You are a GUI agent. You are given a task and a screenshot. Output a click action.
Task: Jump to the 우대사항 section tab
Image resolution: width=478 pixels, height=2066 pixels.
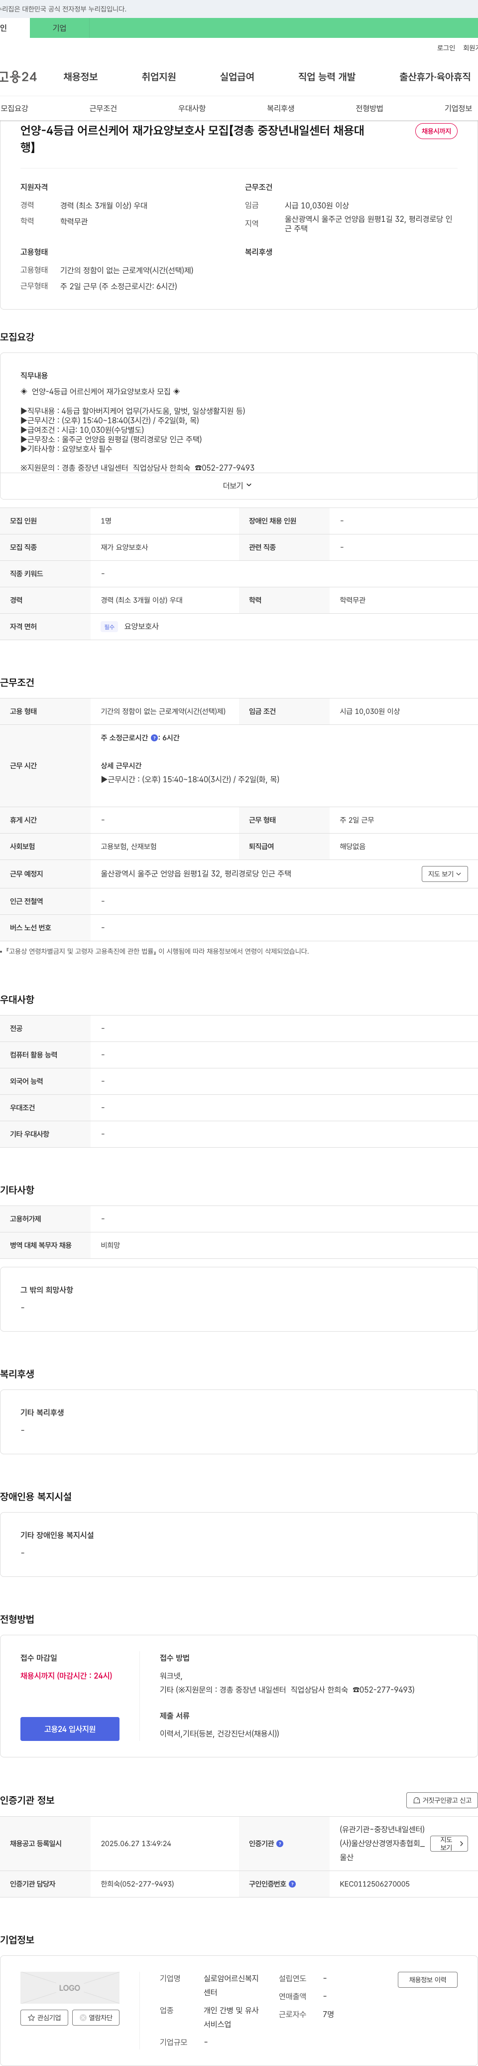(x=192, y=108)
